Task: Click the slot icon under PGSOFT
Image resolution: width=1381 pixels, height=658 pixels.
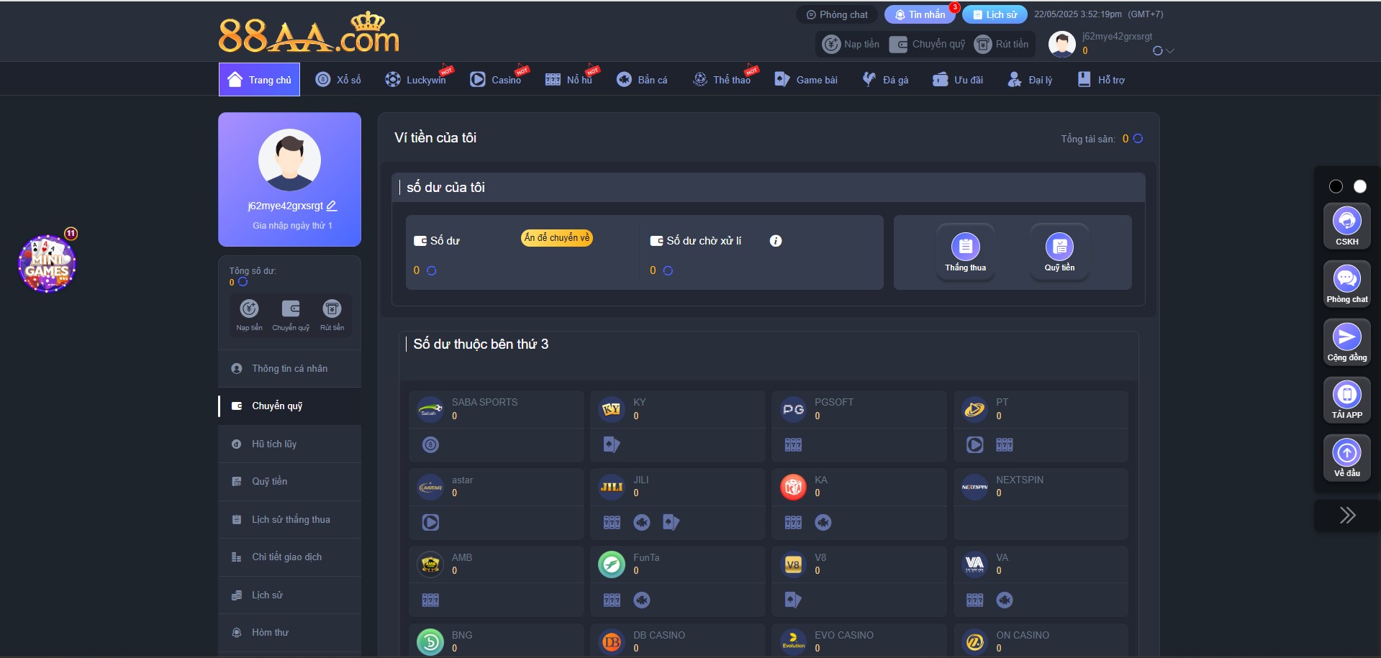Action: [x=793, y=444]
